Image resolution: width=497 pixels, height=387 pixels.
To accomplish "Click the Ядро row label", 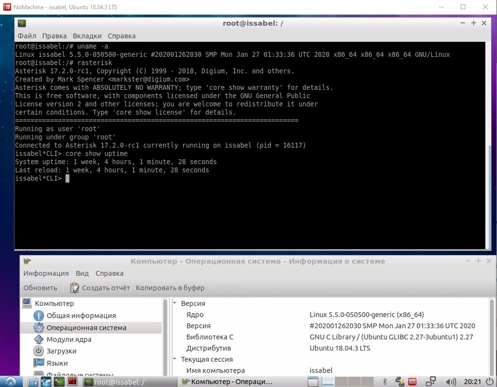I will tap(195, 315).
